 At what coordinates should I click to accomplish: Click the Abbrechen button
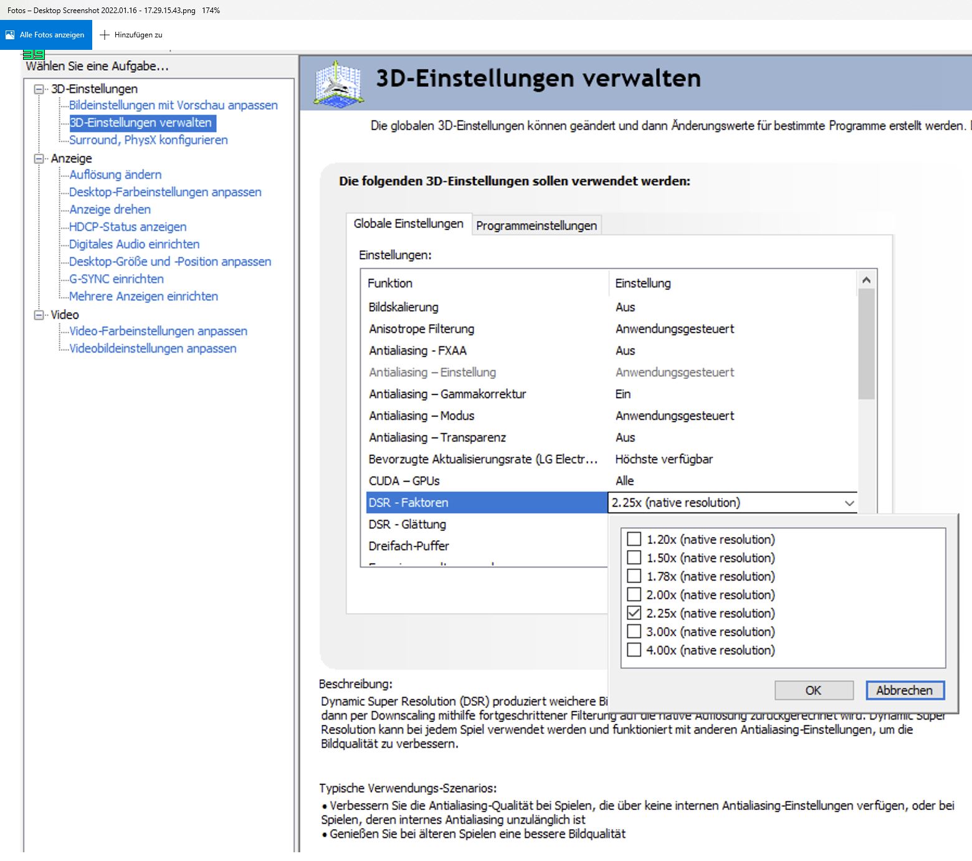(905, 690)
